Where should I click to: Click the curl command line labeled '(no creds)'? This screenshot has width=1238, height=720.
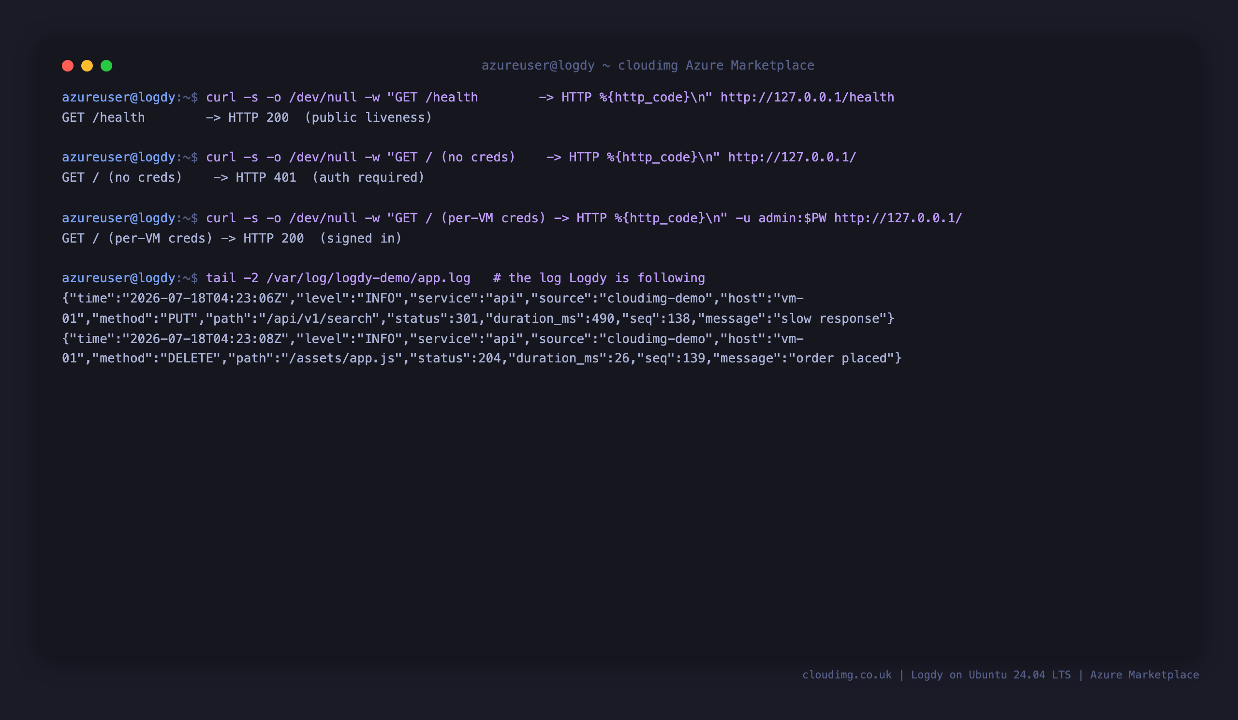[531, 157]
